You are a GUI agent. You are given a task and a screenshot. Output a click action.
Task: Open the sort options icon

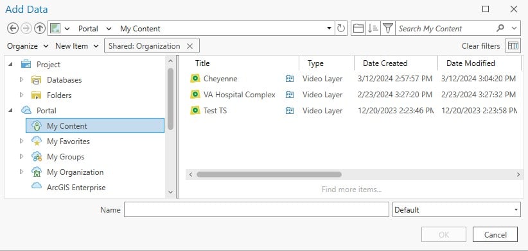coord(373,29)
